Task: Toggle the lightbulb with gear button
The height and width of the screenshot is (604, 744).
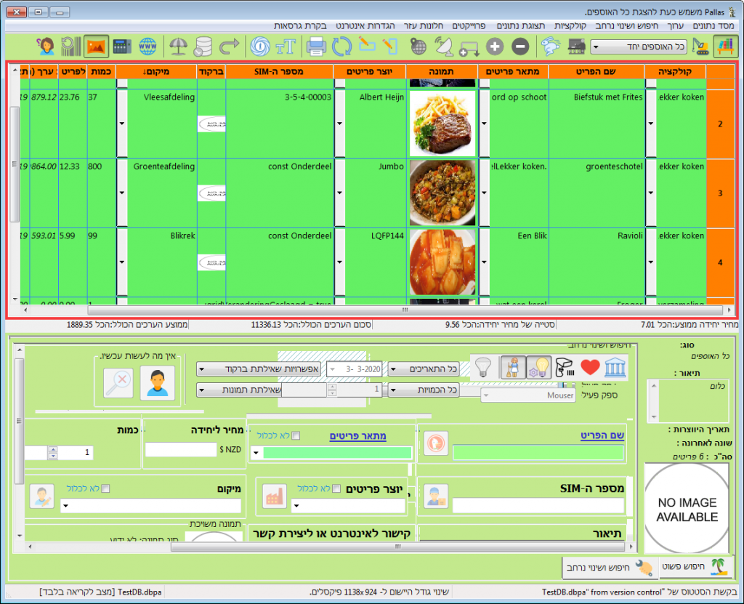Action: [x=539, y=368]
